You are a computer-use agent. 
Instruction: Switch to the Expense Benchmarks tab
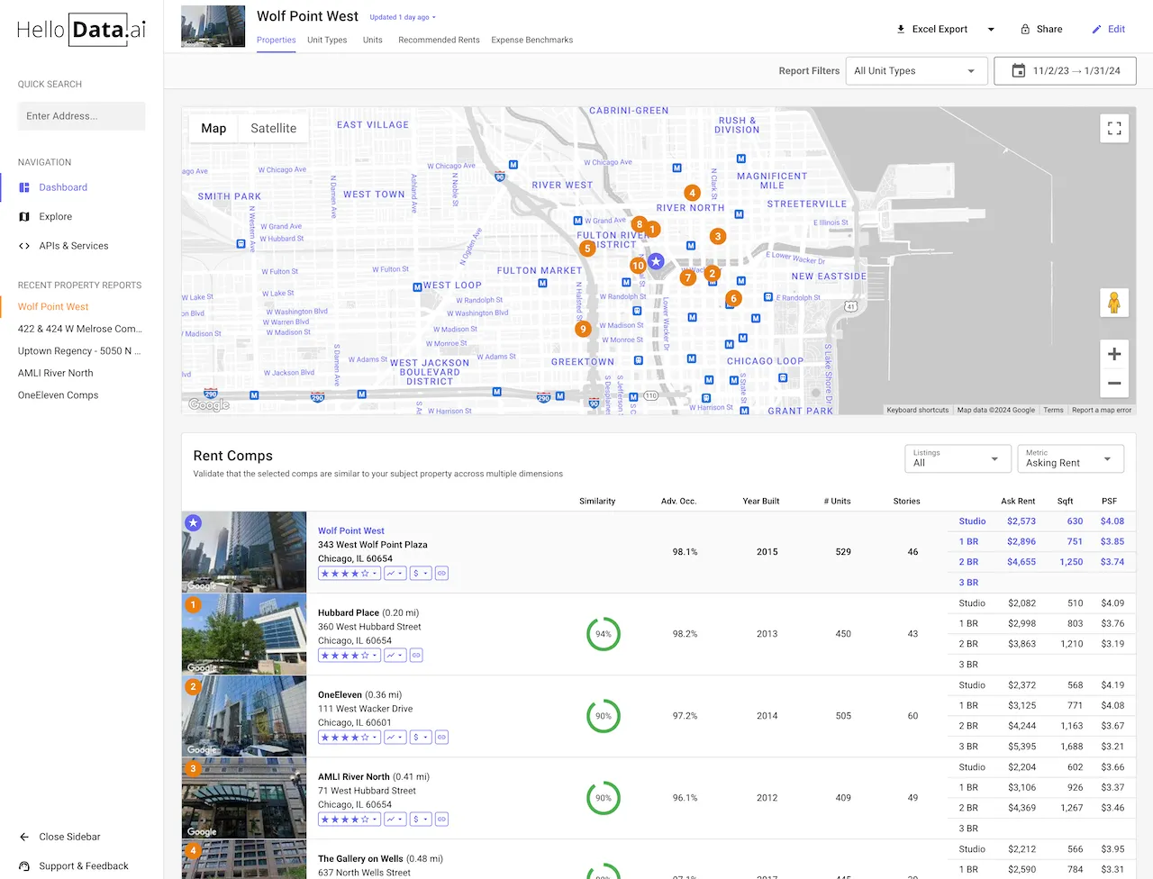point(531,40)
